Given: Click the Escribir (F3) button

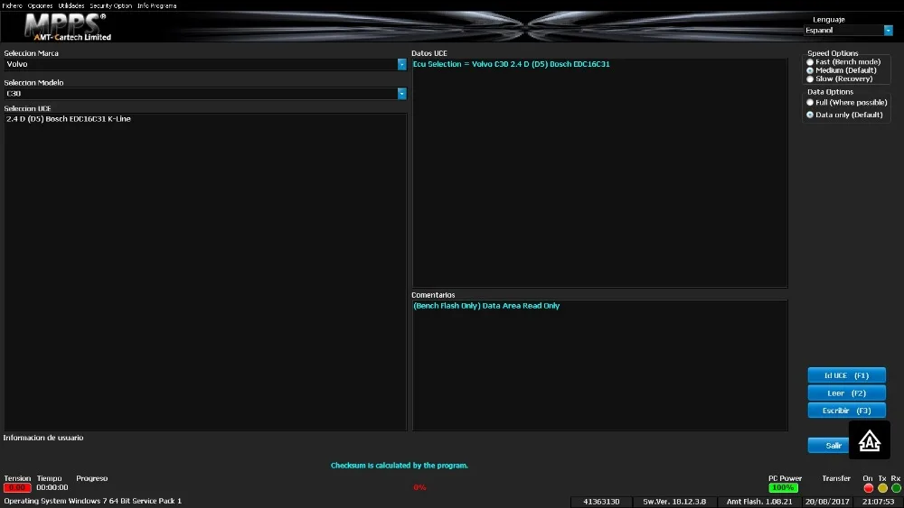Looking at the screenshot, I should pos(846,411).
